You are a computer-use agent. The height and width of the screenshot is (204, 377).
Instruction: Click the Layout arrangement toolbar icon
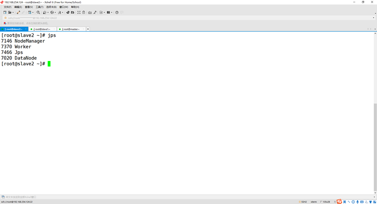[108, 12]
